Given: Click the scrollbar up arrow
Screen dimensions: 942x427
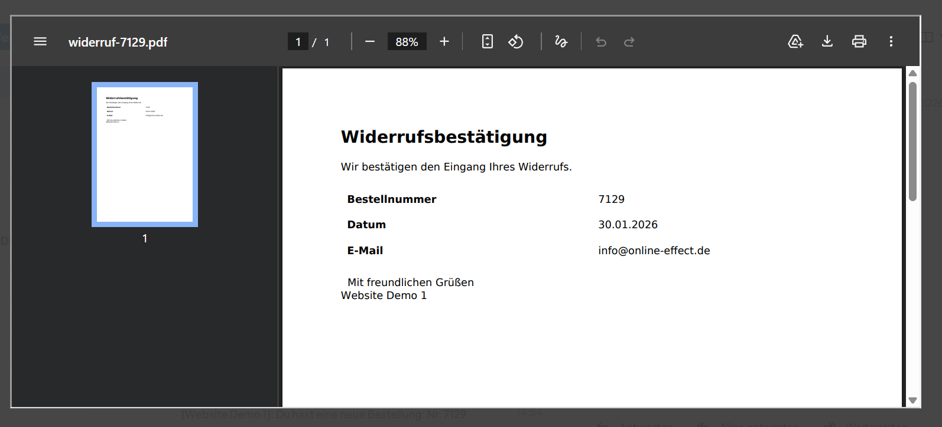Looking at the screenshot, I should [912, 73].
